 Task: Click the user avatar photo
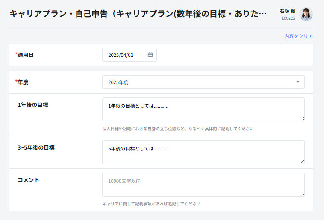306,14
